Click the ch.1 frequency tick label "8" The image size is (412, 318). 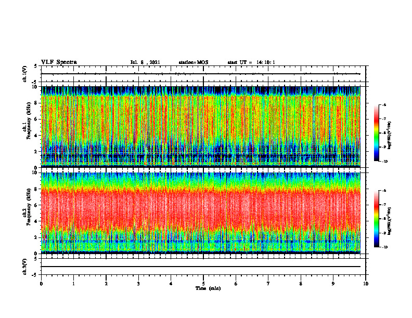coord(36,103)
